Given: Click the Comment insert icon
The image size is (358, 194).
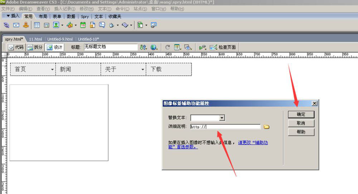Looking at the screenshot, I should [102, 25].
